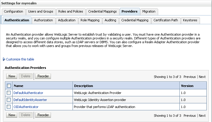
Task: Click the Reorder button above the table
Action: click(43, 76)
